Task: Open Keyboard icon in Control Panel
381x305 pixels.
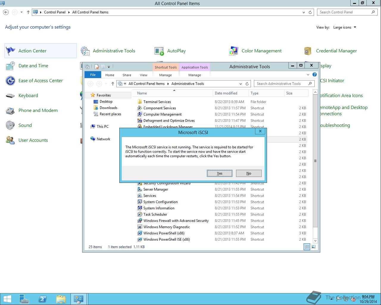Action: click(x=10, y=96)
